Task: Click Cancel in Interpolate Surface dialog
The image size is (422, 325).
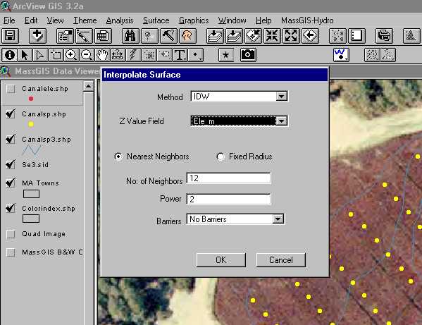Action: [281, 260]
